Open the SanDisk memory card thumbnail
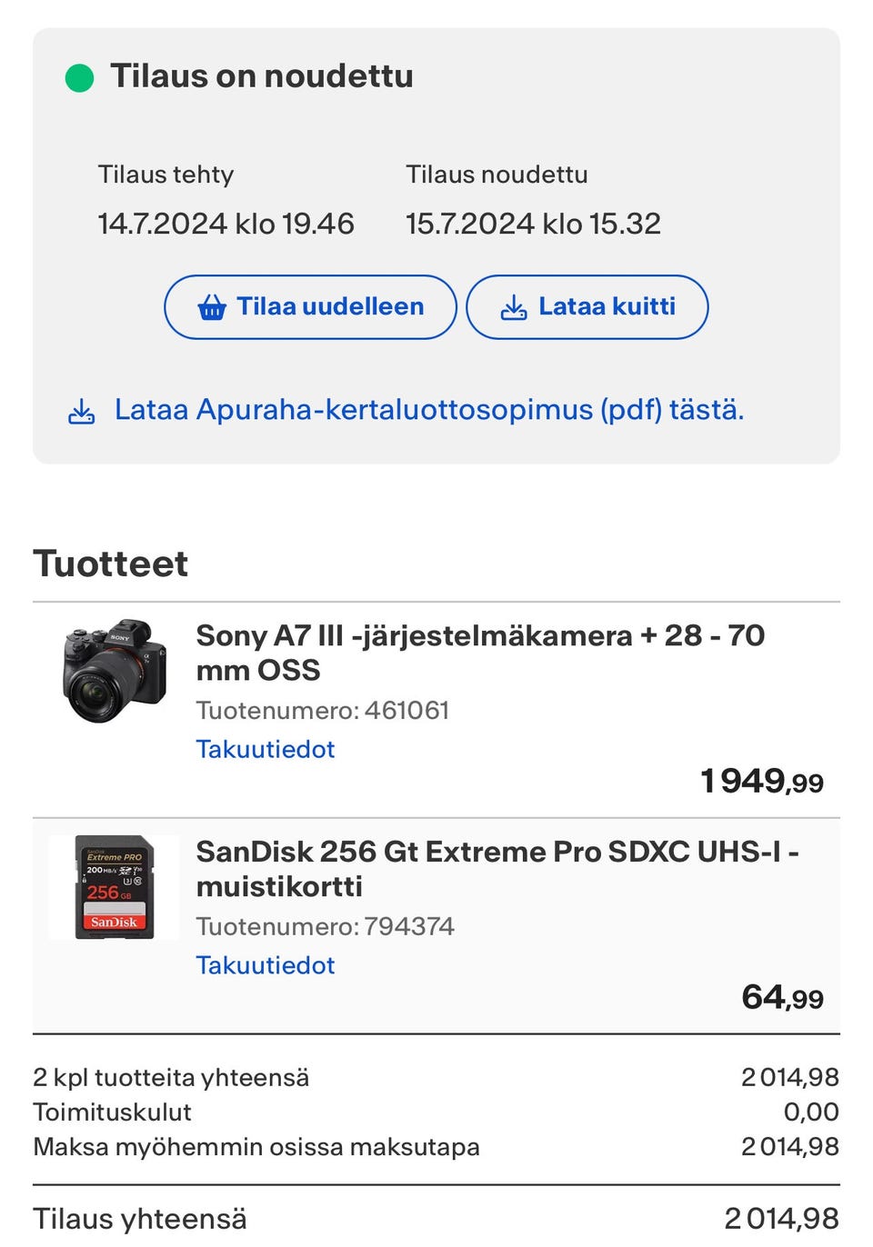Viewport: 873px width, 1247px height. point(115,887)
